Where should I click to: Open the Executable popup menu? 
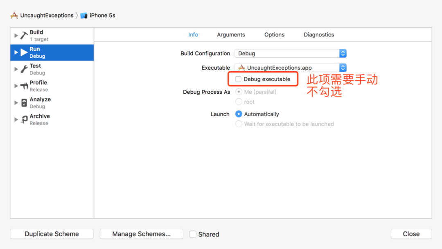pyautogui.click(x=291, y=68)
